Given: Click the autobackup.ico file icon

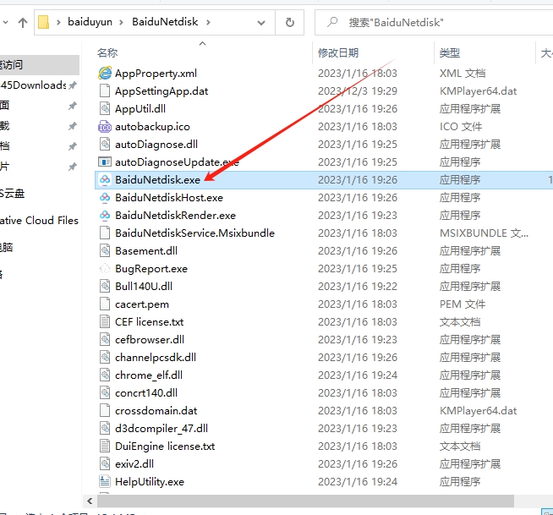Looking at the screenshot, I should [x=105, y=126].
